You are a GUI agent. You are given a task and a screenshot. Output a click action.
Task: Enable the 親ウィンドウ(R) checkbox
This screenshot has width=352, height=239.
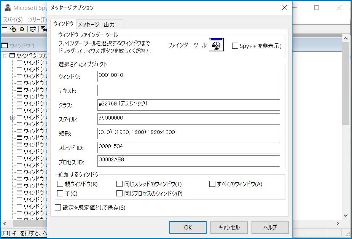[x=60, y=184]
